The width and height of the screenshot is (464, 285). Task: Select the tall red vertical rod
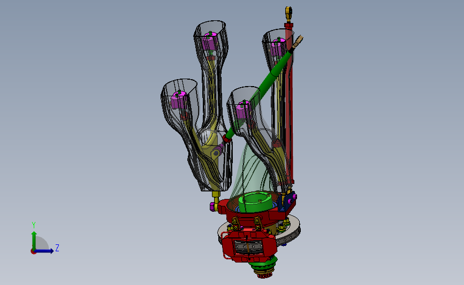click(x=290, y=104)
